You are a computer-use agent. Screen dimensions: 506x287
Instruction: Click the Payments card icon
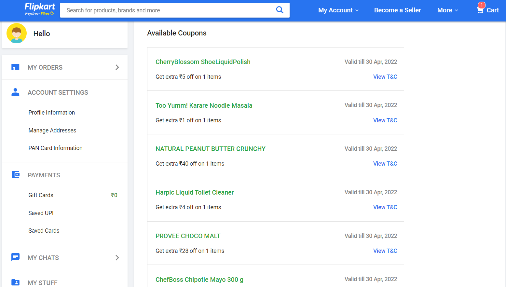15,175
